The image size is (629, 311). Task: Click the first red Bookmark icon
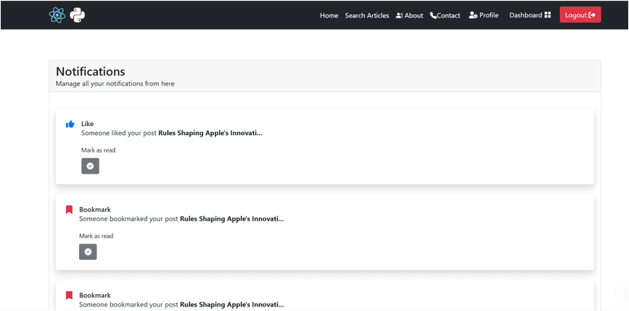tap(68, 210)
